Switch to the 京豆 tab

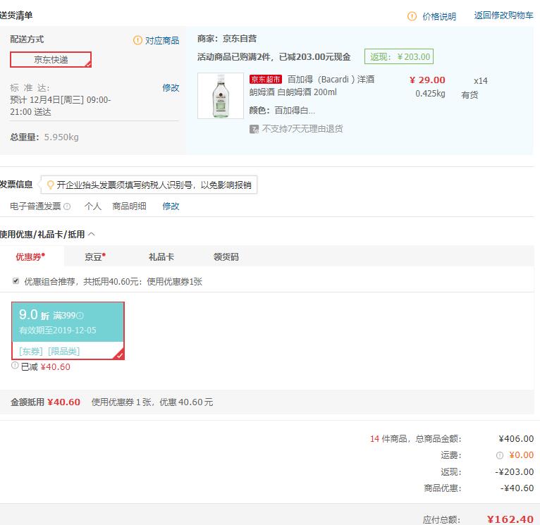click(x=95, y=257)
